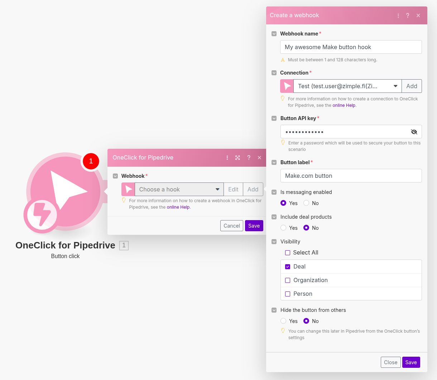
Task: Collapse the Connection field section
Action: pos(274,73)
